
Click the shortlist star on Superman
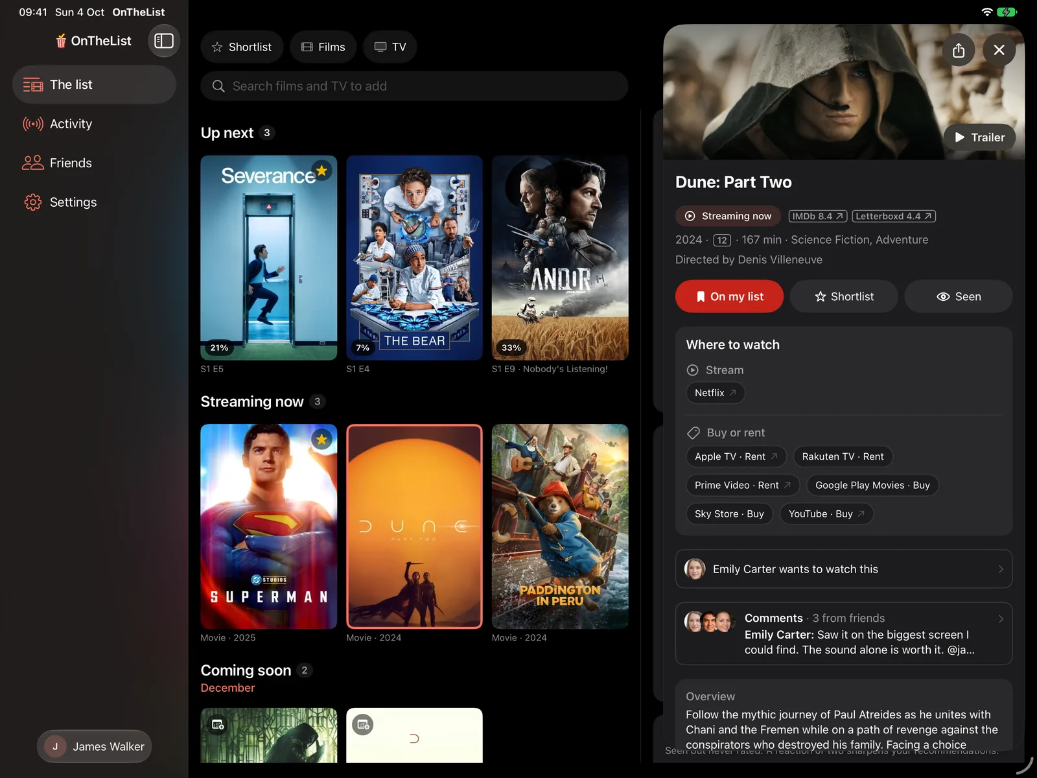pyautogui.click(x=321, y=440)
